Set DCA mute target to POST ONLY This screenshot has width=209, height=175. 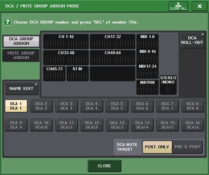(157, 147)
